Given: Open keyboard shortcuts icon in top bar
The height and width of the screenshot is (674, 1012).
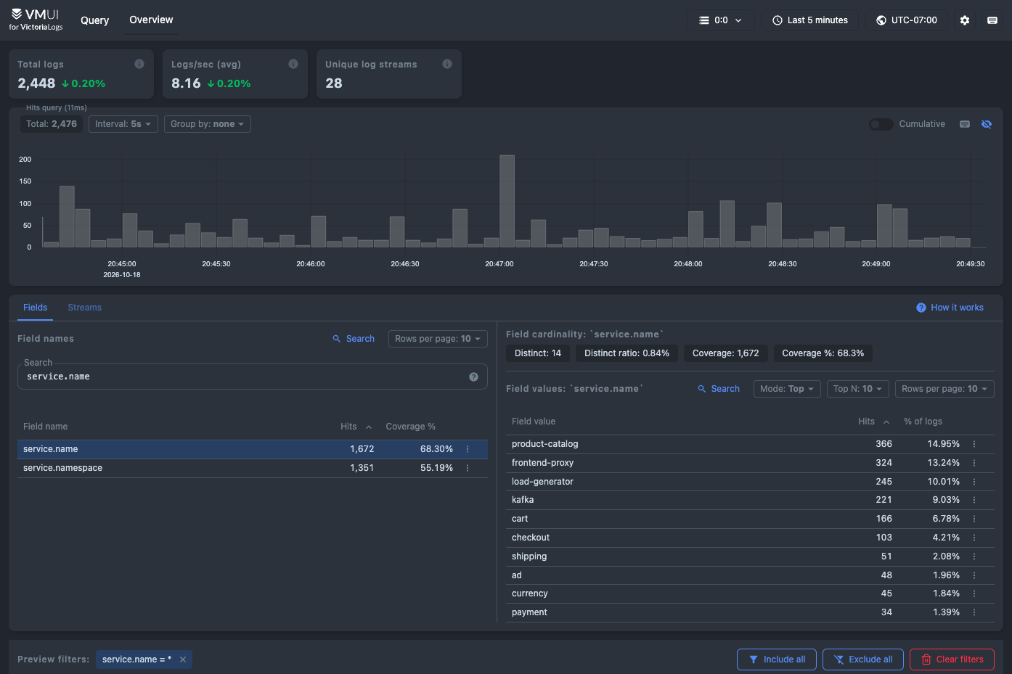Looking at the screenshot, I should click(x=992, y=20).
